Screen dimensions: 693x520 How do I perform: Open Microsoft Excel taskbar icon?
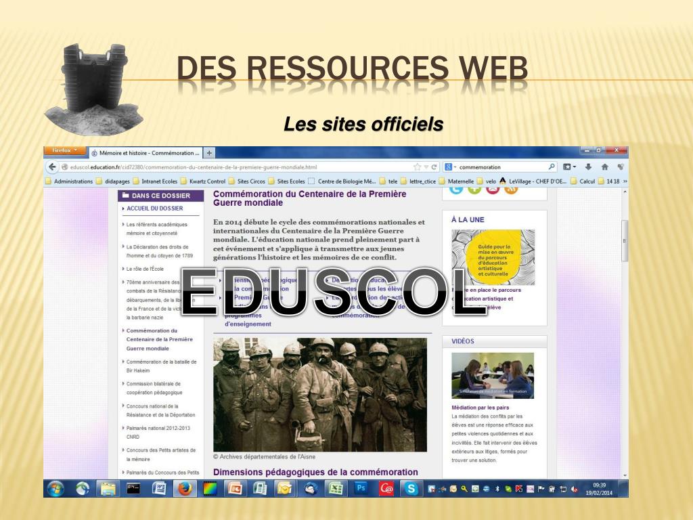pos(336,489)
